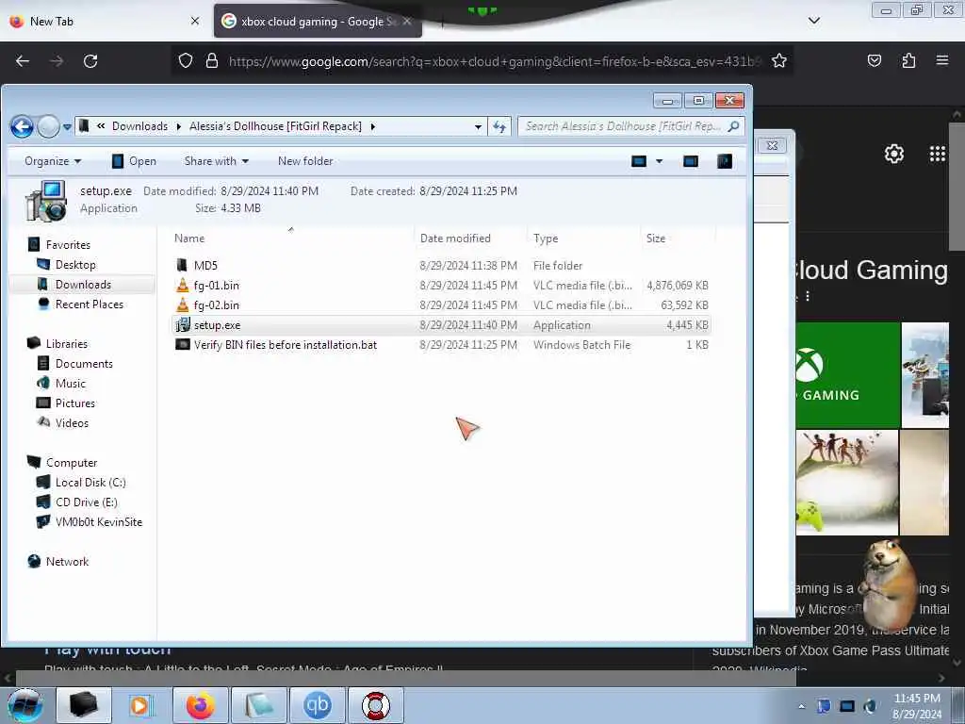Open the view options dropdown arrow
This screenshot has width=965, height=724.
(x=659, y=161)
